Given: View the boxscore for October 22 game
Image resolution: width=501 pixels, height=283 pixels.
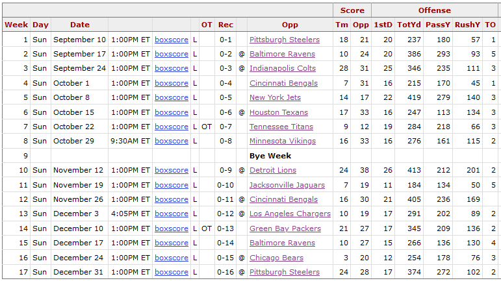Looking at the screenshot, I should 172,127.
